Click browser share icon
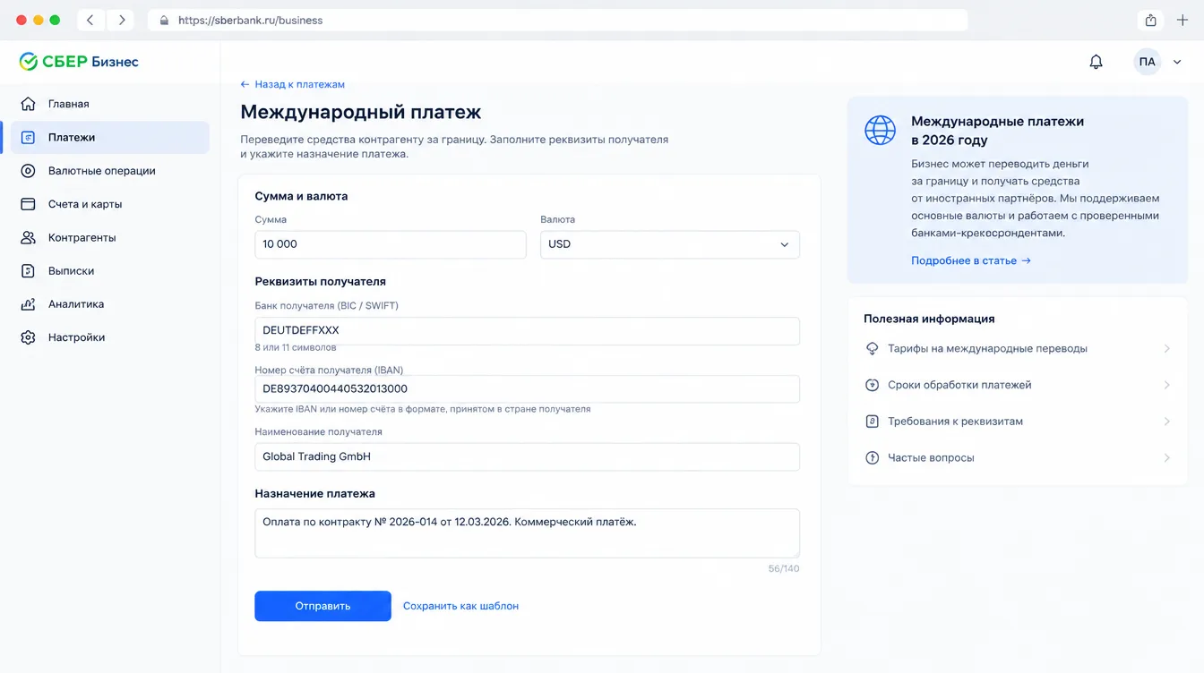The height and width of the screenshot is (673, 1204). coord(1150,20)
